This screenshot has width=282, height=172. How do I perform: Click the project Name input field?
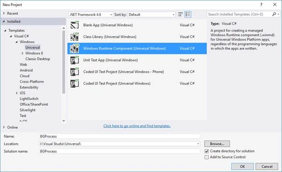[120, 136]
